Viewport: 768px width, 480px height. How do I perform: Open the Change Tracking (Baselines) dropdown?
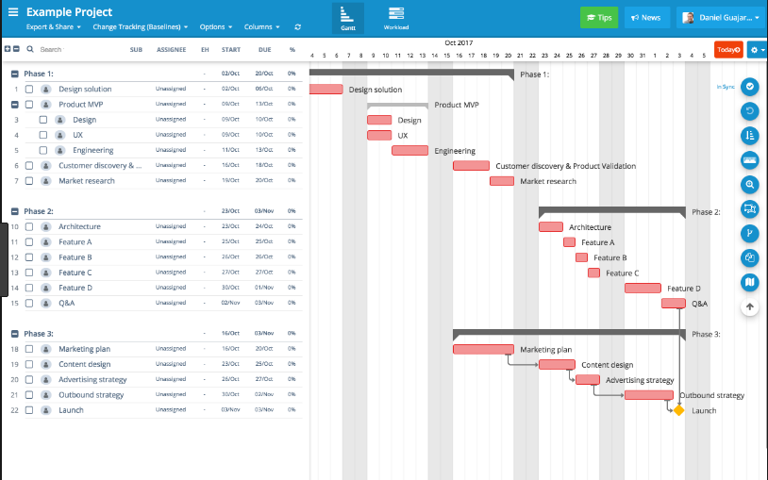[x=140, y=27]
